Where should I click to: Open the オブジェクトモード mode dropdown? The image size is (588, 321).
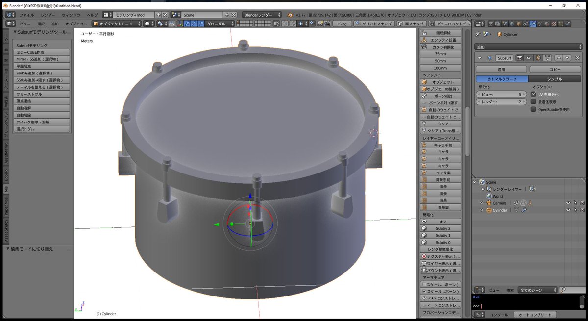[117, 24]
